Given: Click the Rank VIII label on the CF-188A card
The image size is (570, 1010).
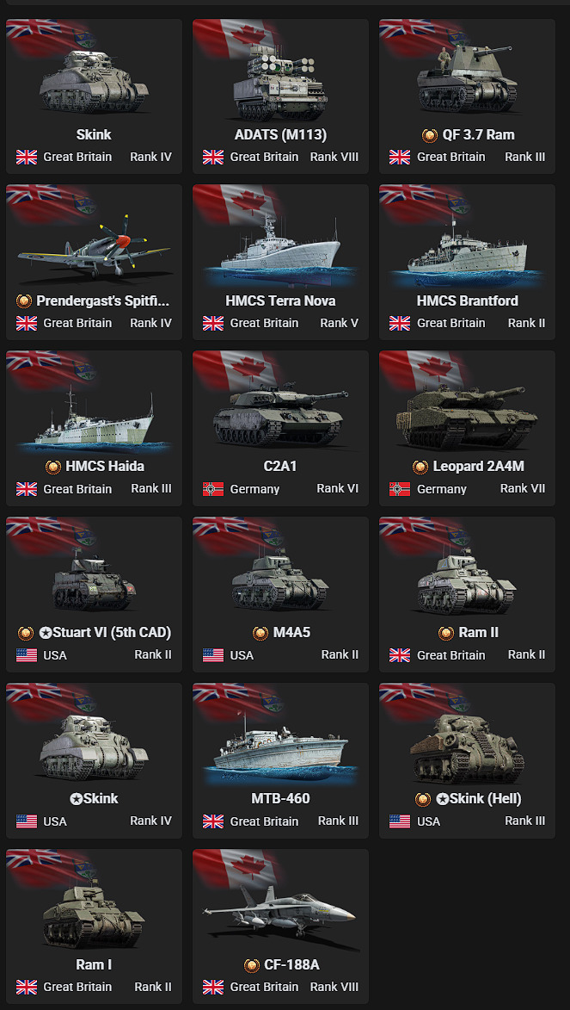Looking at the screenshot, I should (334, 987).
